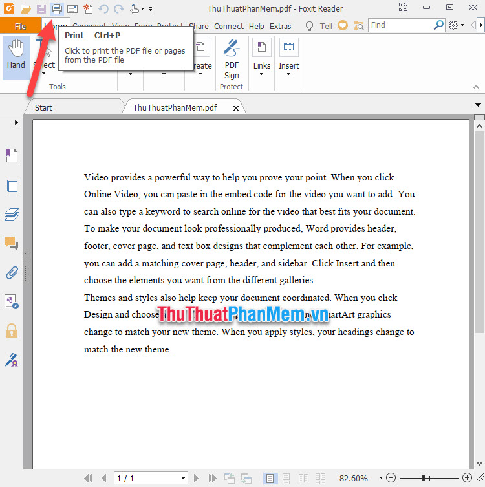
Task: Select the ThuThuatPhanMem.pdf document tab
Action: 175,108
